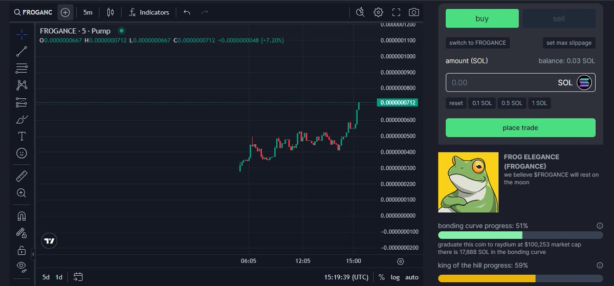Image resolution: width=614 pixels, height=286 pixels.
Task: Choose the 0.1 SOL preset
Action: (482, 103)
